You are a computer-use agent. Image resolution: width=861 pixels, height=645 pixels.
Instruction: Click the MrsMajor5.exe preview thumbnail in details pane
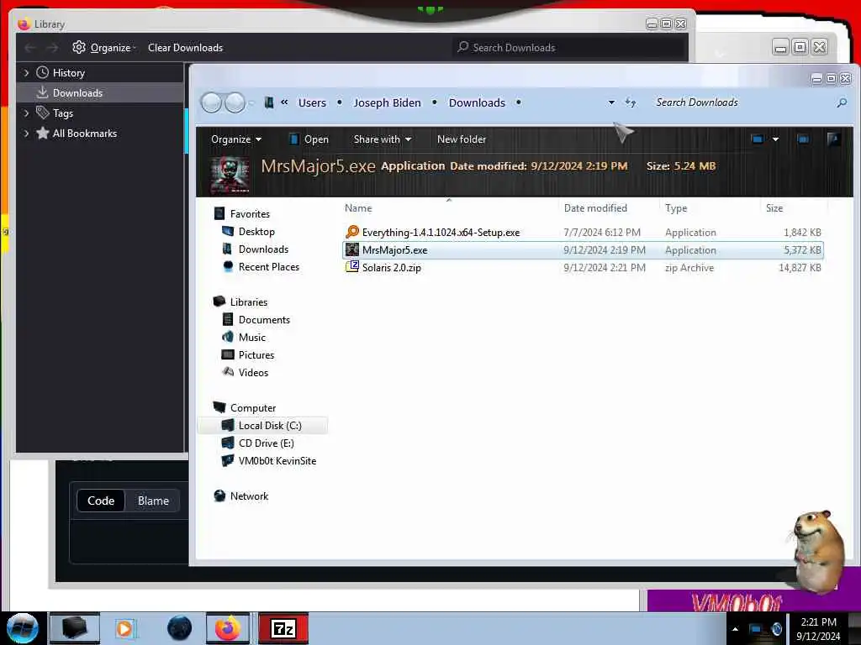(x=230, y=175)
